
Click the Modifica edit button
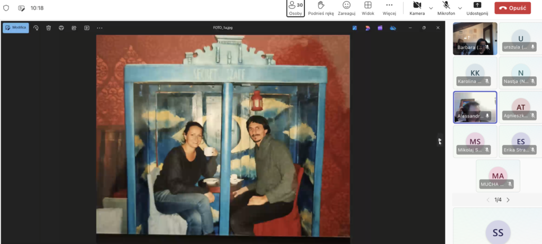coord(16,28)
